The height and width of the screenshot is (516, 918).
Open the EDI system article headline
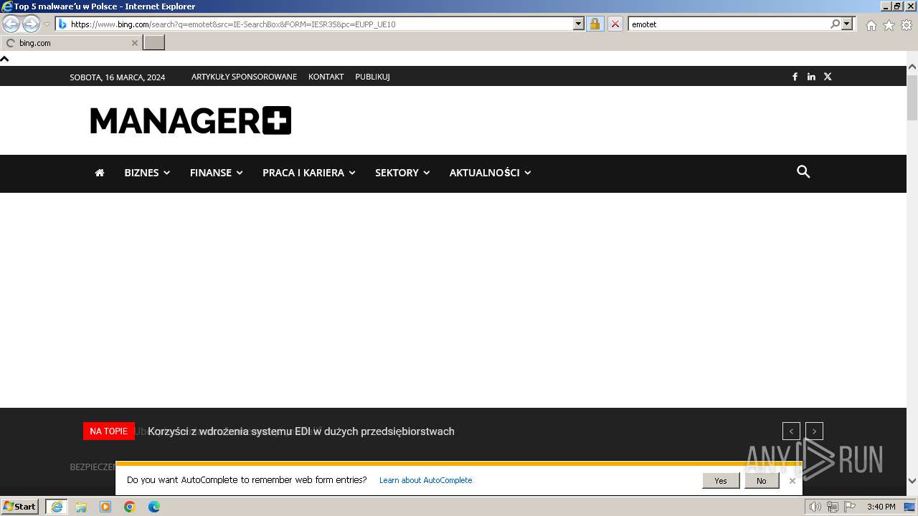[301, 431]
